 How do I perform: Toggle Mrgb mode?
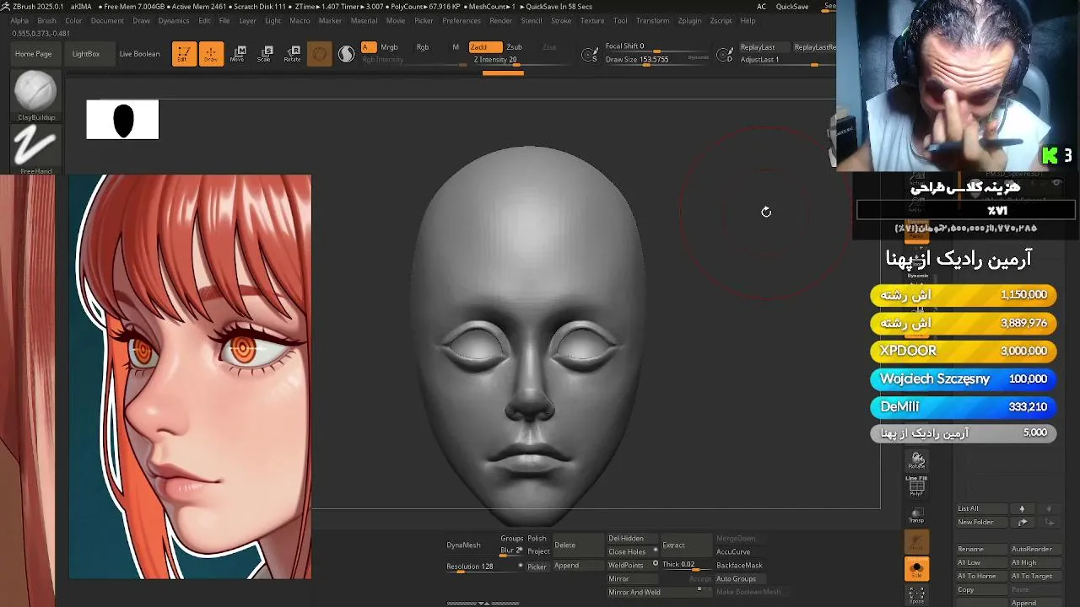pyautogui.click(x=389, y=47)
